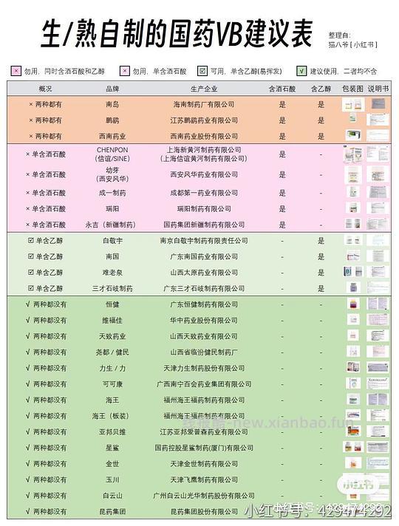The image size is (399, 526).
Task: Open the 亚邦贝维 row package thumbnail
Action: tap(353, 431)
